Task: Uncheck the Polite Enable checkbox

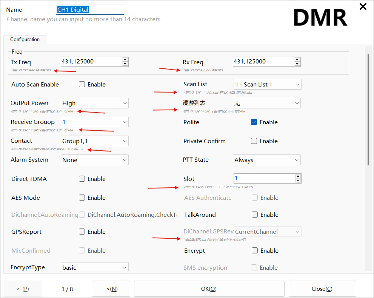Action: coord(254,122)
